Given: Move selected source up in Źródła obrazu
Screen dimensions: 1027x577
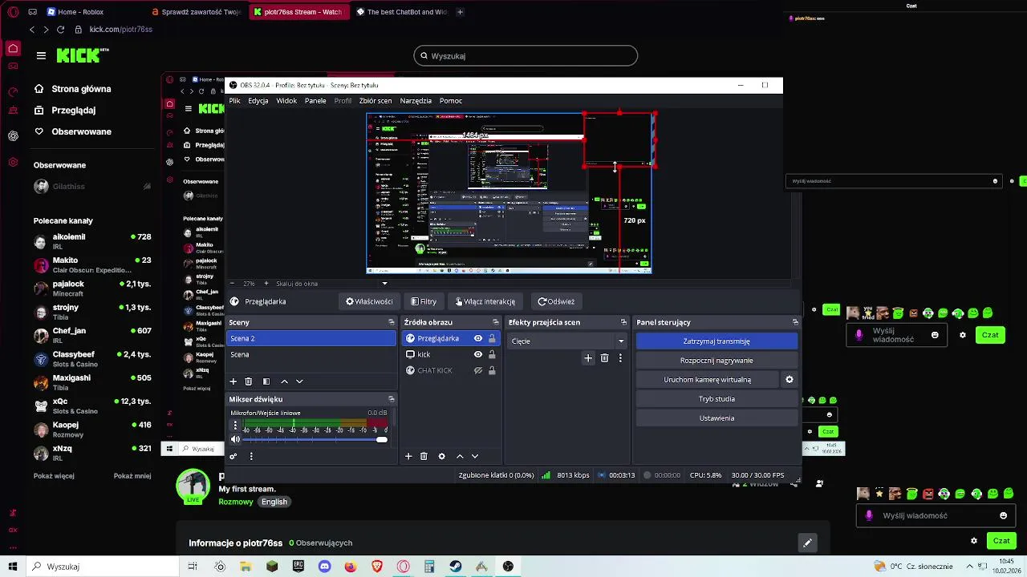Looking at the screenshot, I should click(x=460, y=456).
